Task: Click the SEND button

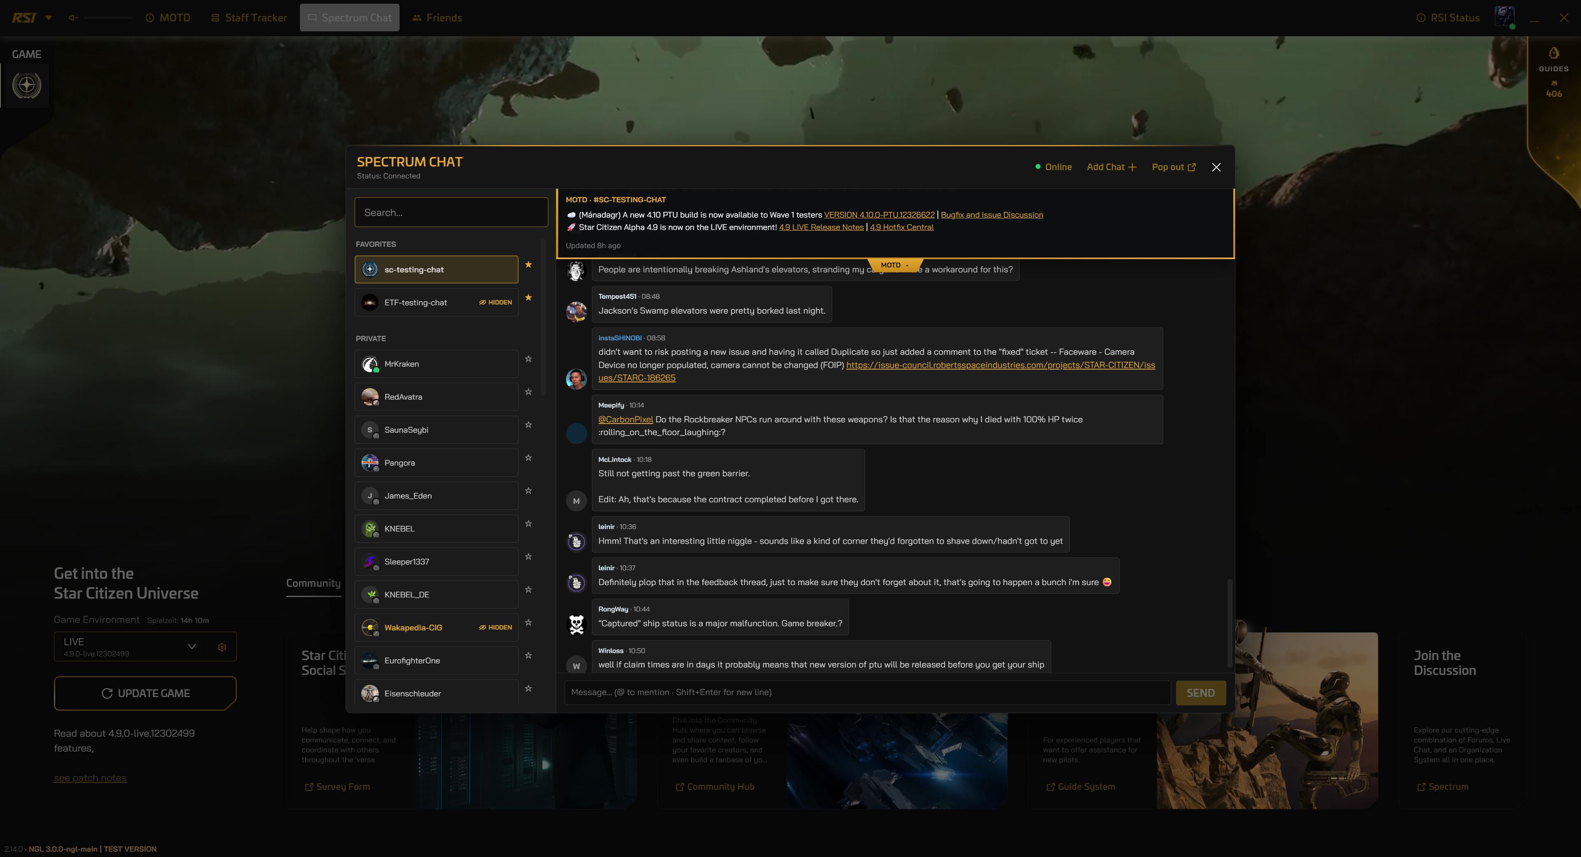Action: (x=1200, y=693)
